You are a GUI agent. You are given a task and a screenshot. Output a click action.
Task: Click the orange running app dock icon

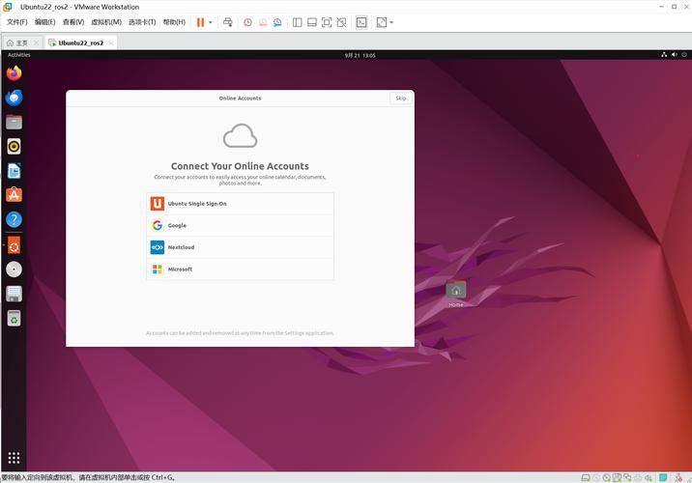pyautogui.click(x=14, y=245)
